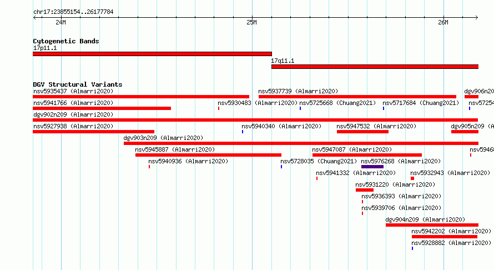The height and width of the screenshot is (270, 494).
Task: Click the purple bar for nsv5976268
Action: [372, 167]
